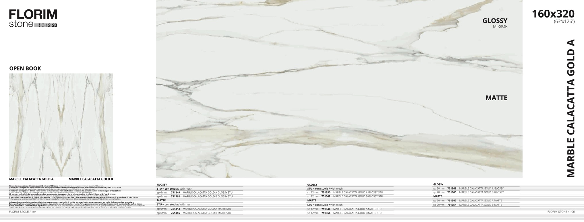The image size is (584, 222).
Task: Click MARBLE CALACATTA GOLD B caption under preview
Action: tap(91, 179)
